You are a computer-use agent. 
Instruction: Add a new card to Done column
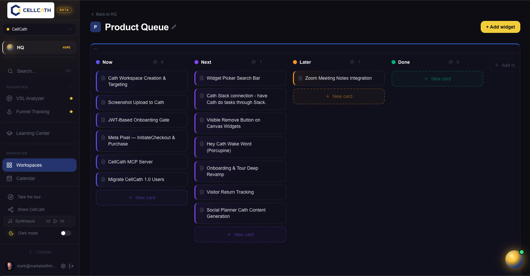437,79
